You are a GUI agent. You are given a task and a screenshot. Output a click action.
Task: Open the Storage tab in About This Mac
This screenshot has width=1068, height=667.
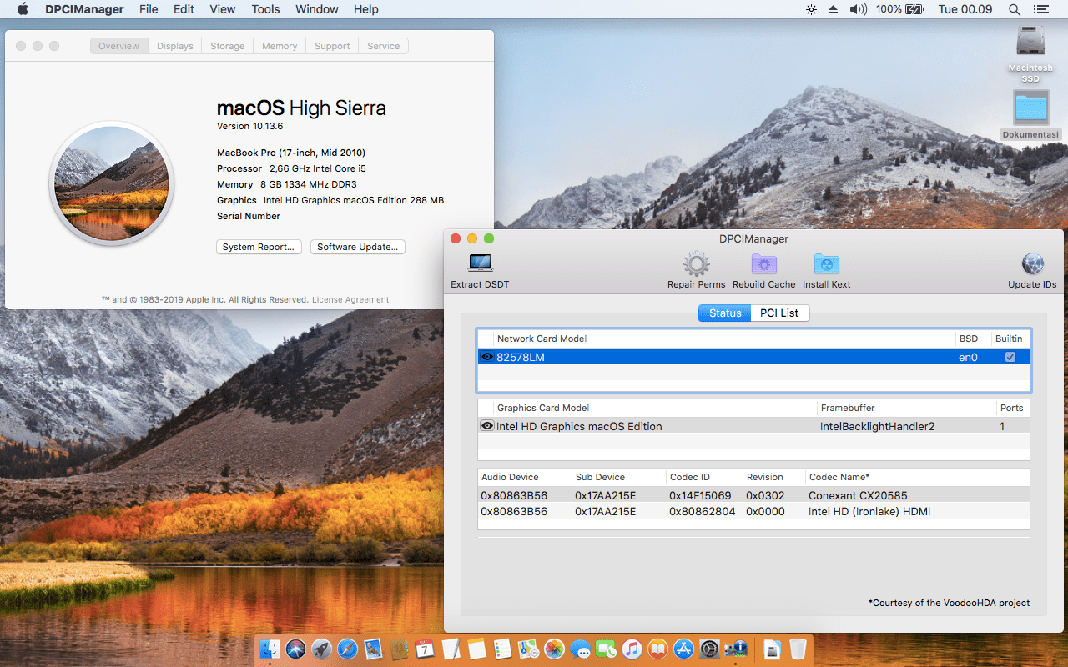pyautogui.click(x=228, y=46)
